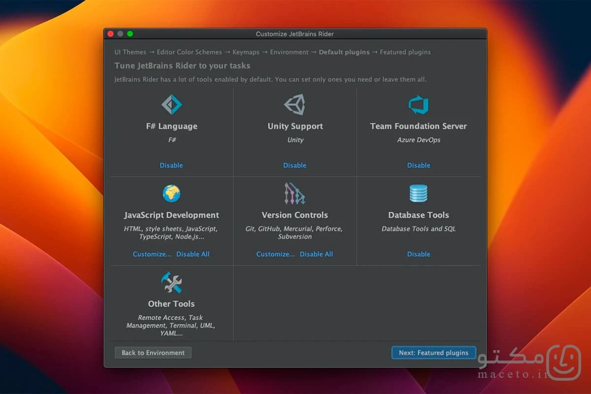Disable the Database Tools plugin
Screen dimensions: 591x394
coord(419,254)
